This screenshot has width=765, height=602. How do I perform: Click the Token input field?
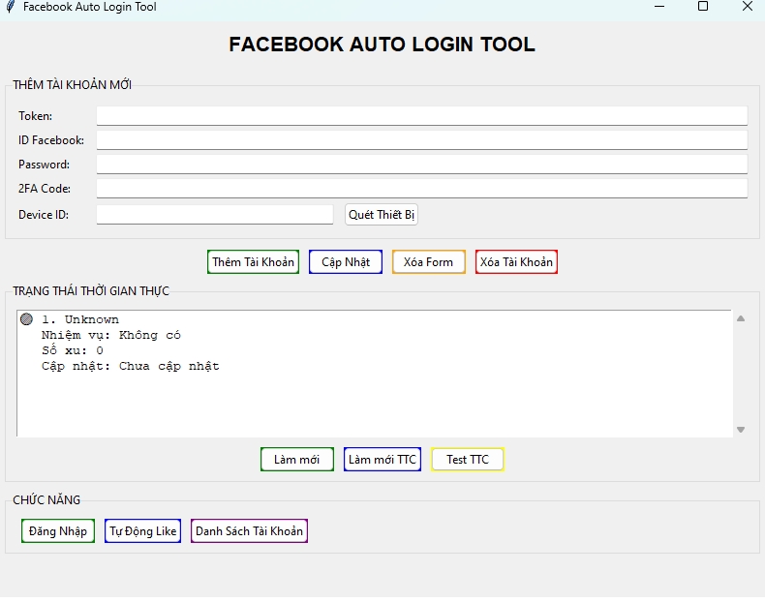tap(421, 116)
